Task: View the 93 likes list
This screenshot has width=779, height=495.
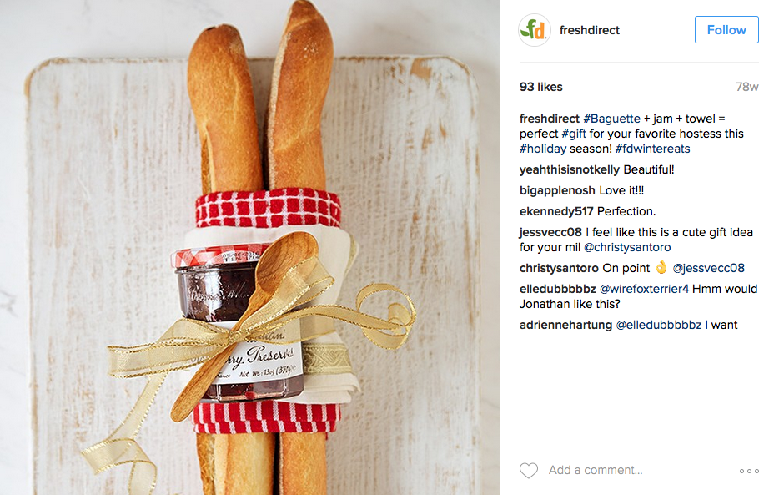Action: (x=541, y=87)
